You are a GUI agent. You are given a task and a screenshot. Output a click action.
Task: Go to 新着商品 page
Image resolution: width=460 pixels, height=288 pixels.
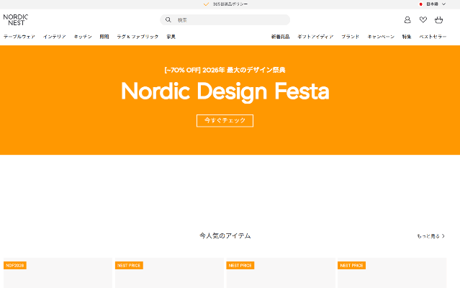(x=280, y=37)
